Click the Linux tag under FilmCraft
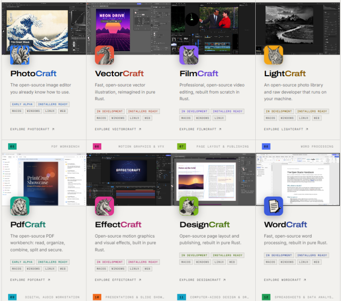The height and width of the screenshot is (301, 341). [x=219, y=118]
